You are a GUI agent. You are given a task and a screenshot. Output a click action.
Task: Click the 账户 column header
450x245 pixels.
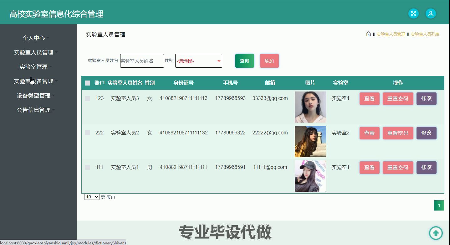pos(100,83)
